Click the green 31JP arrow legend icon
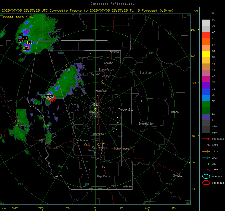Viewport: 225px width, 211px height. pos(206,164)
